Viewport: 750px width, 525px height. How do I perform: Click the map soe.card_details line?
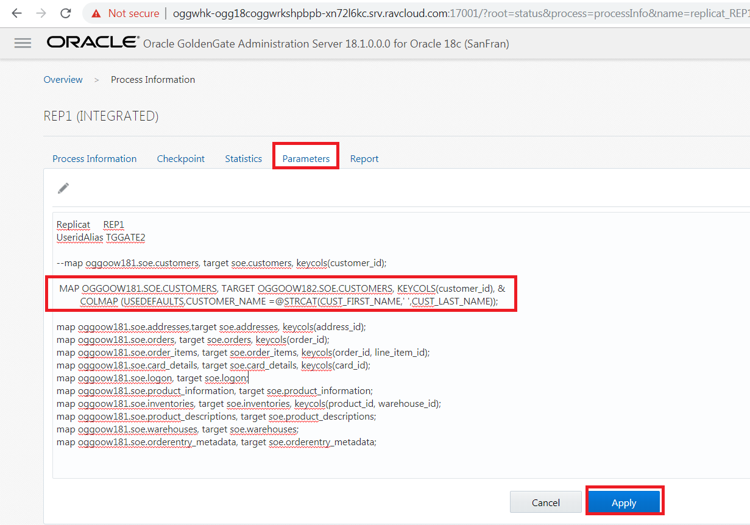click(x=213, y=365)
